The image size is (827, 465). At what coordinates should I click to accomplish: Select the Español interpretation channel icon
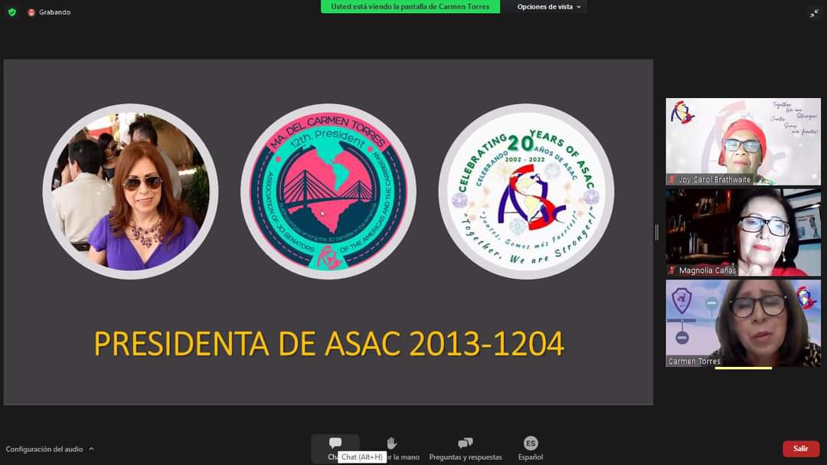pyautogui.click(x=529, y=443)
